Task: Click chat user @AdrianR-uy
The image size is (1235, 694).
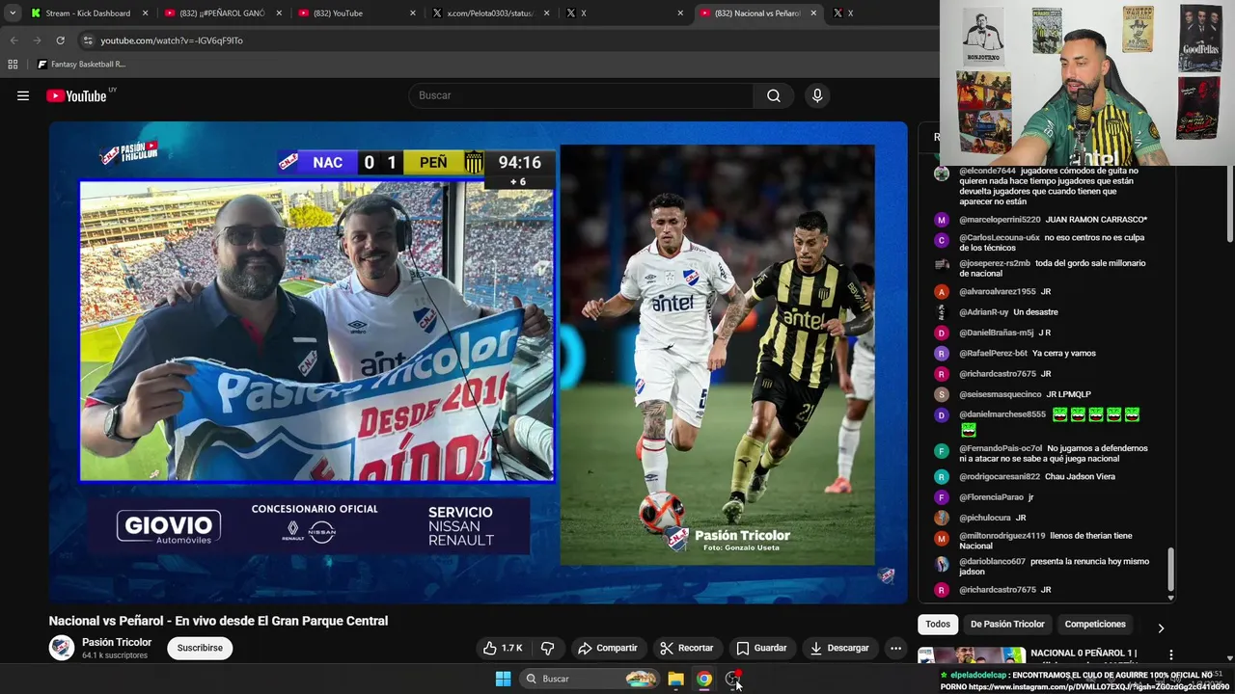Action: pyautogui.click(x=983, y=312)
